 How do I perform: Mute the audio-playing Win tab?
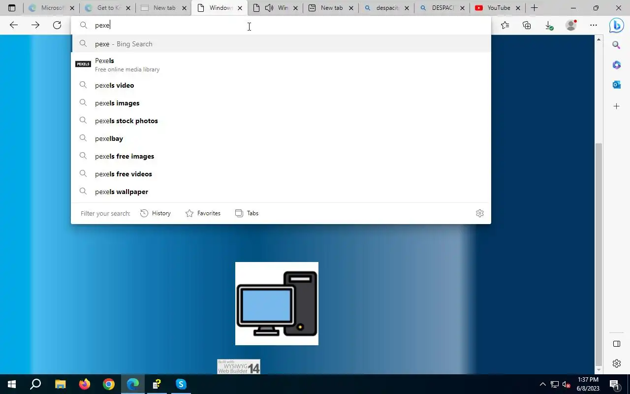(x=269, y=8)
